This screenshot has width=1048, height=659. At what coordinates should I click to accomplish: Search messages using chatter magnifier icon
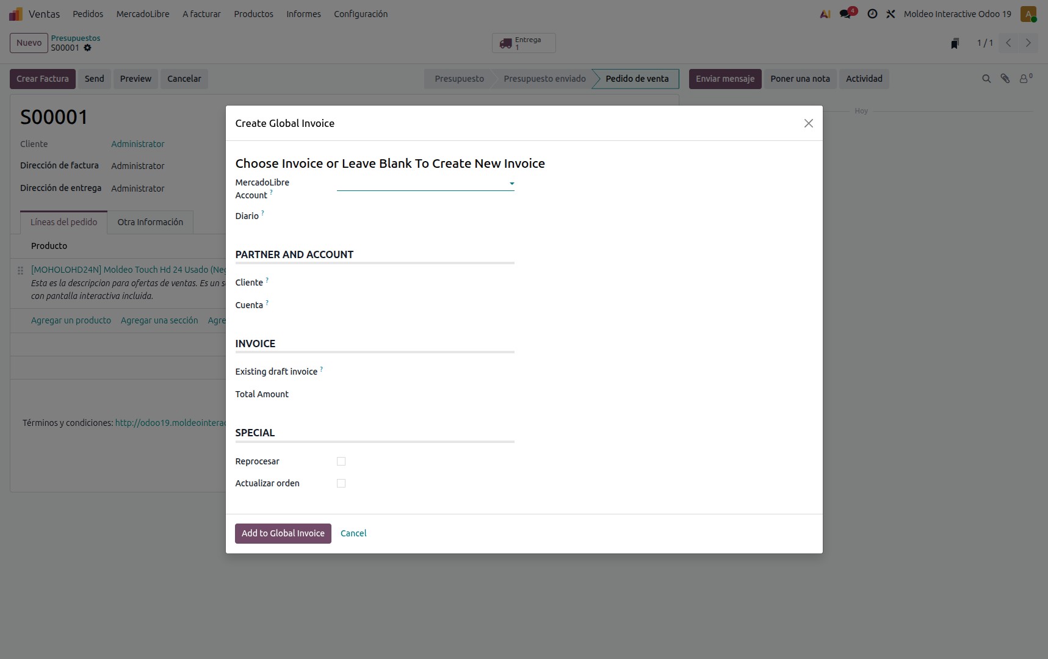coord(986,79)
